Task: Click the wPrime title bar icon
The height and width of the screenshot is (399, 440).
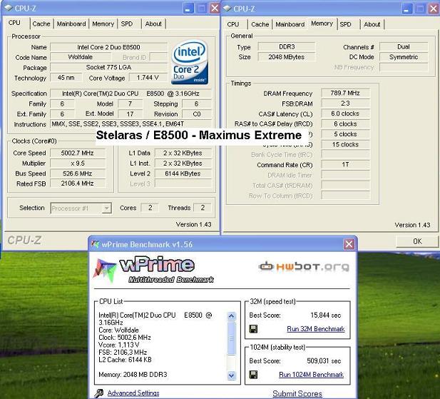Action: tap(96, 244)
